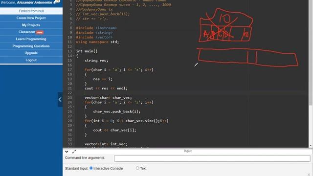Collapse the left sidebar with the chevron

[x=60, y=99]
